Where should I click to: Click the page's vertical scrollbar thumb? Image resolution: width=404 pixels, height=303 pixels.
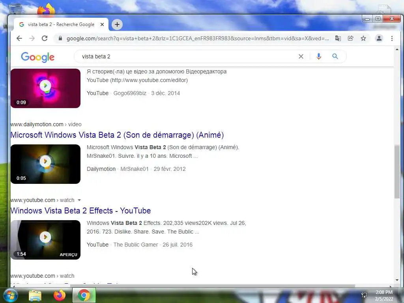tap(397, 172)
